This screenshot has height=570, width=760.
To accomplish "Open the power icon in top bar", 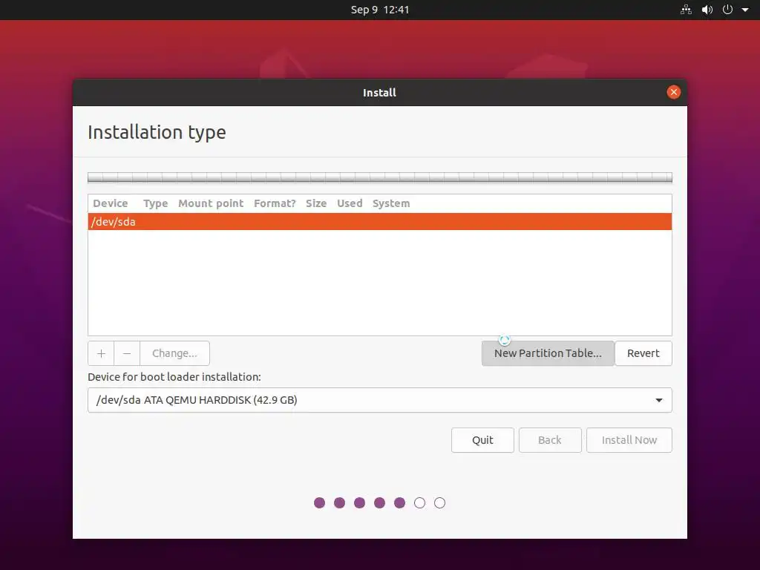I will click(727, 10).
